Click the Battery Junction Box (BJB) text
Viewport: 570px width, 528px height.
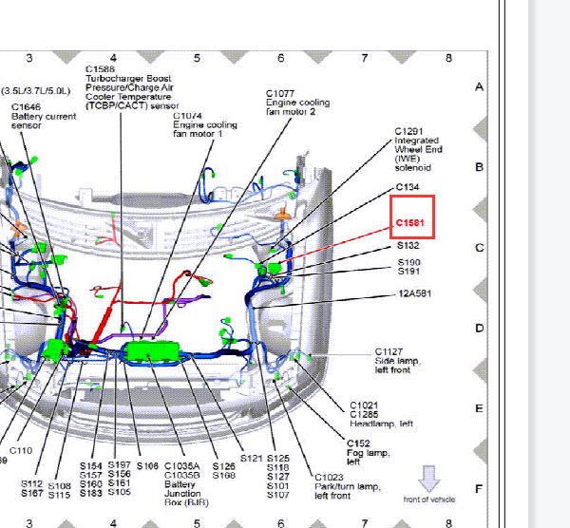pos(186,494)
